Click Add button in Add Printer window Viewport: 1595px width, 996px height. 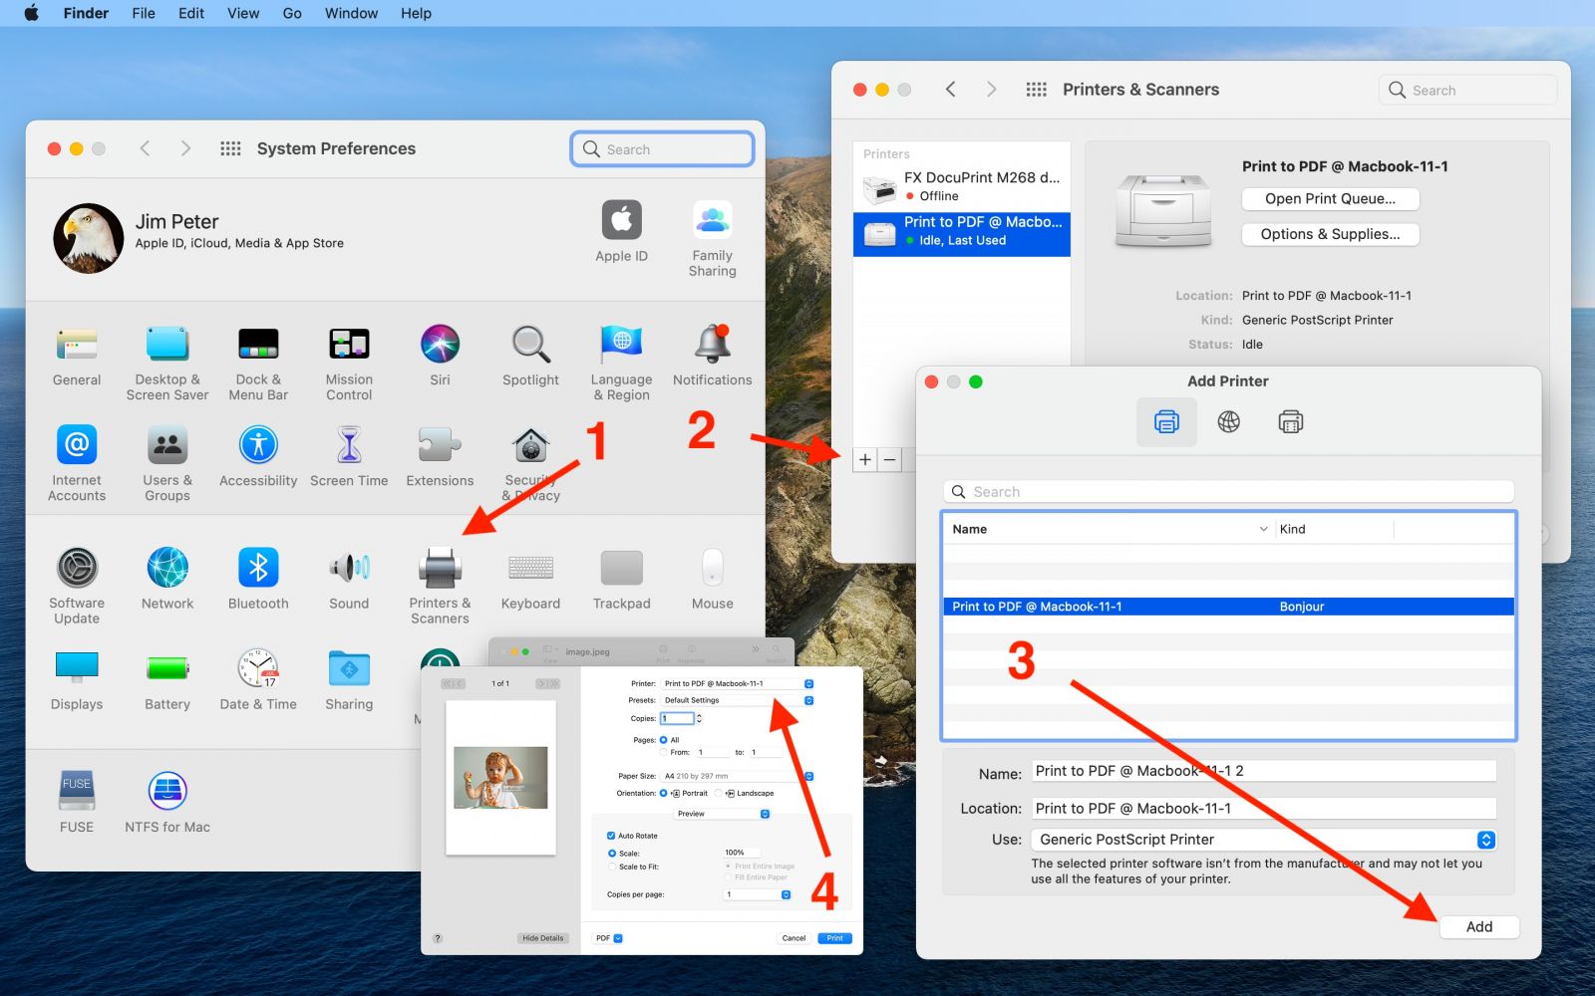click(1479, 926)
